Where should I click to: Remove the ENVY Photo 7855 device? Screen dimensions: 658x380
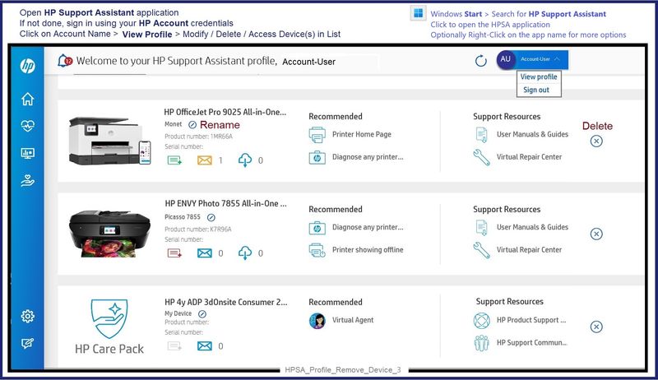tap(596, 234)
